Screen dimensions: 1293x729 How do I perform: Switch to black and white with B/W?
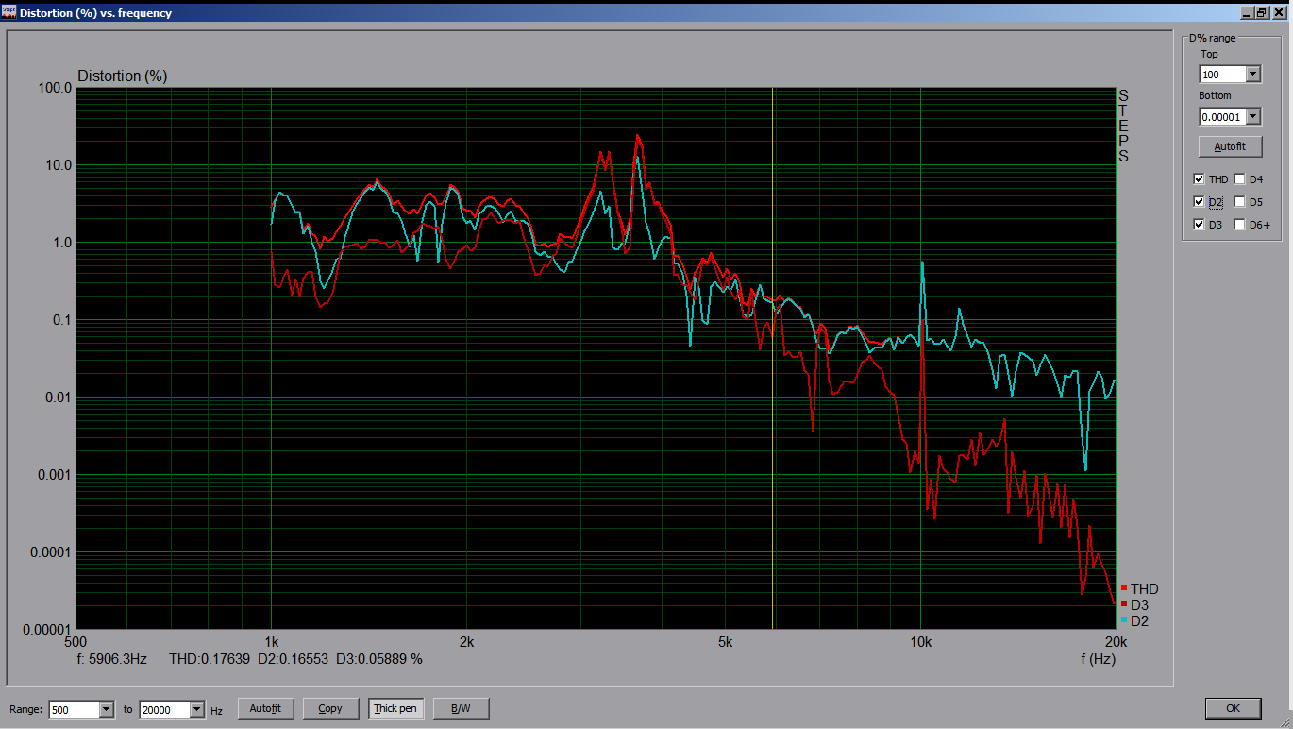click(461, 708)
